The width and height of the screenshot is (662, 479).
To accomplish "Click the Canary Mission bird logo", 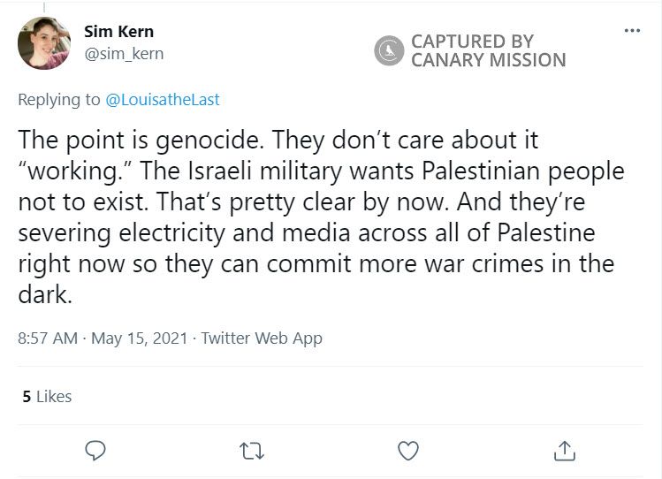I will (388, 51).
